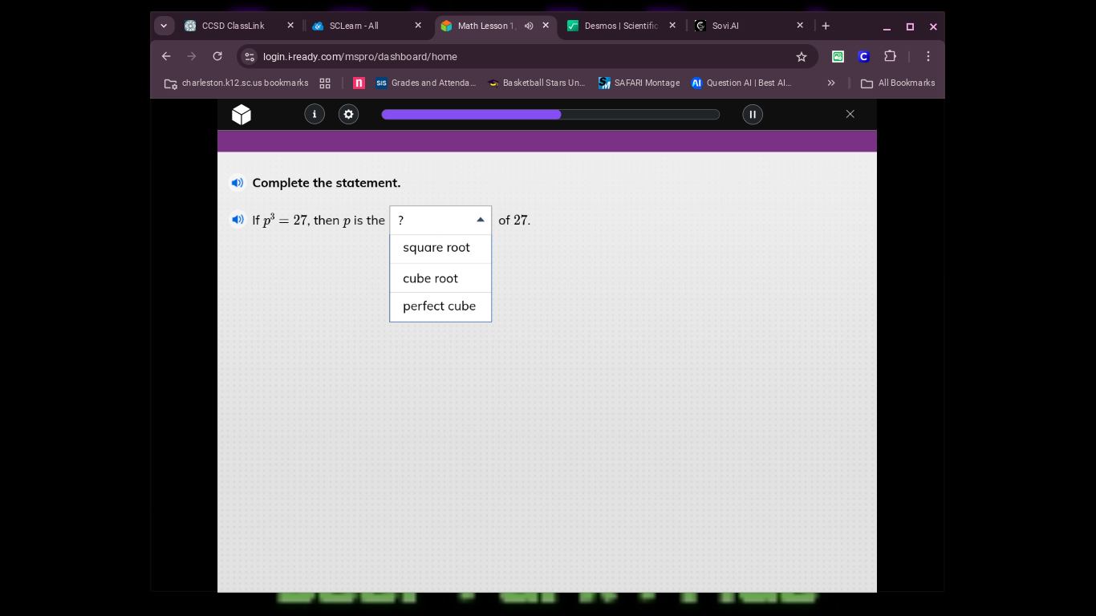
Task: Collapse the answer dropdown arrow
Action: (480, 220)
